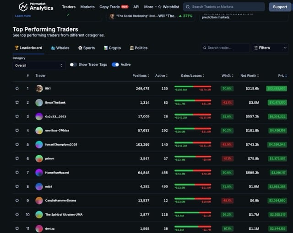Click ferrariChampions2026 net worth $743.2k
Viewport: 293px width, 233px height.
252,145
